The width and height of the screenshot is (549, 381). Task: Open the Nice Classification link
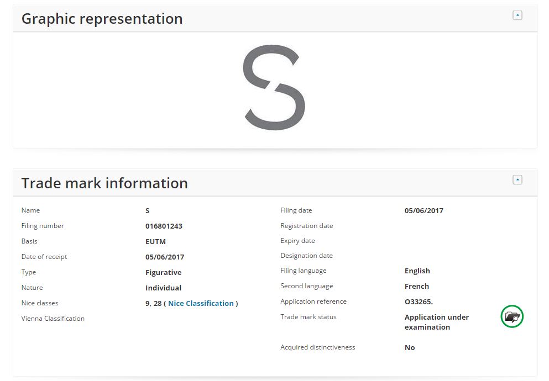click(201, 303)
